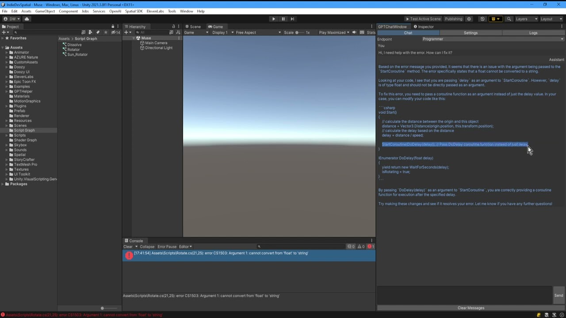
Task: Click the Clear Messages button
Action: point(471,308)
